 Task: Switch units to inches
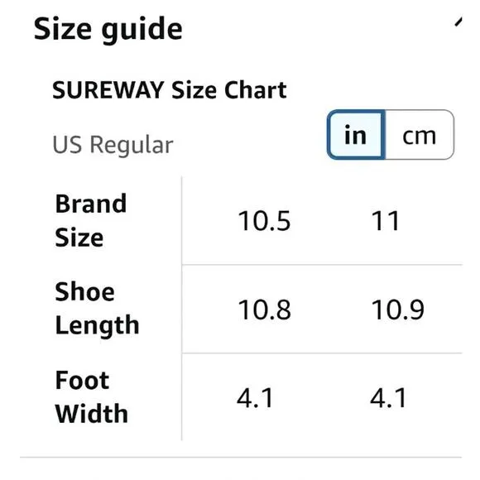click(x=356, y=135)
